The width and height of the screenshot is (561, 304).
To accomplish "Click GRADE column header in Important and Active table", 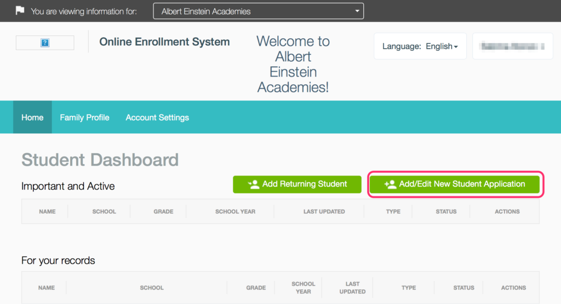I will point(163,212).
